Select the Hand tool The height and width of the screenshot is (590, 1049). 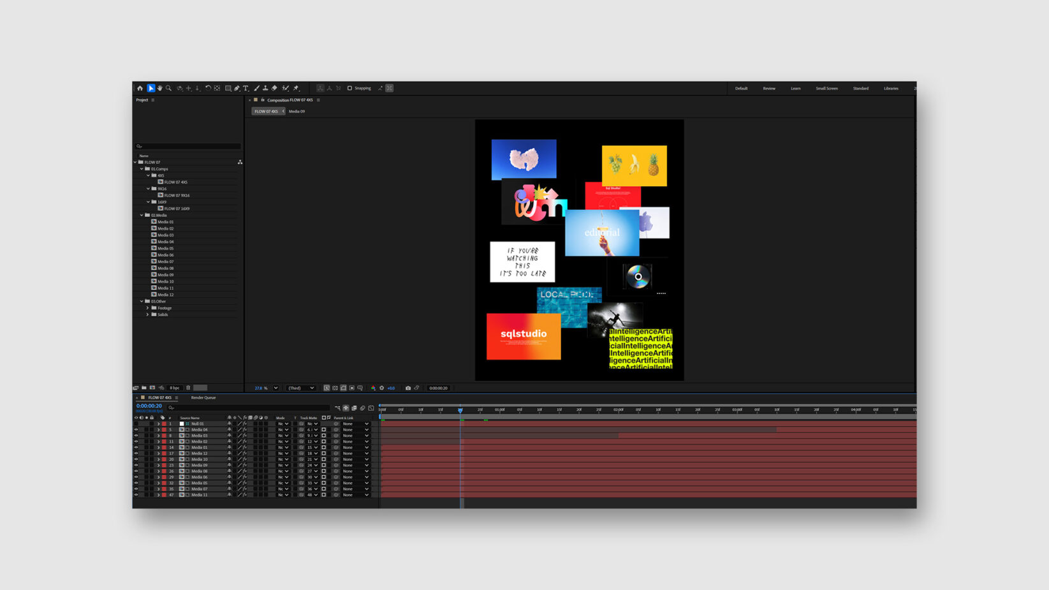tap(159, 89)
